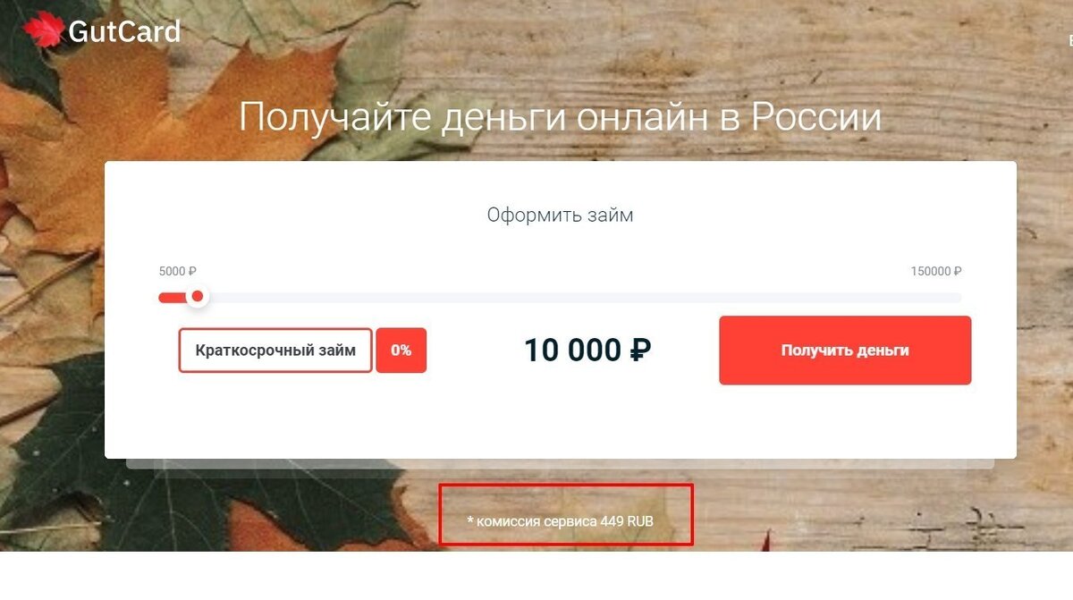Screen dimensions: 1073x600
Task: Choose the Краткосрочный займ option
Action: click(275, 350)
